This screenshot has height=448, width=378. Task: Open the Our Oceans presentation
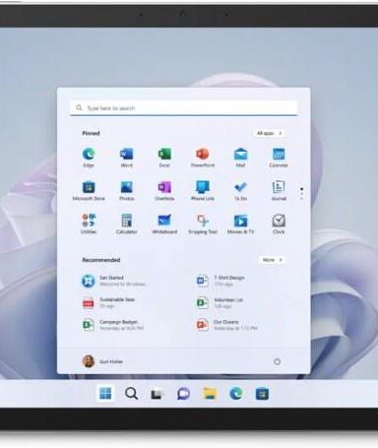pyautogui.click(x=226, y=325)
